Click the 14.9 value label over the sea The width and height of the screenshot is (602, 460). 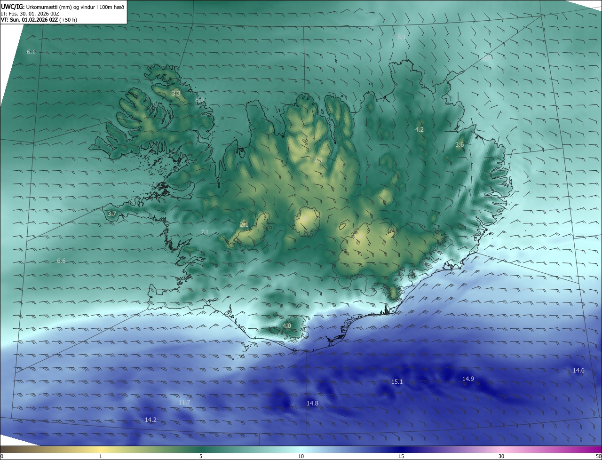pos(468,379)
